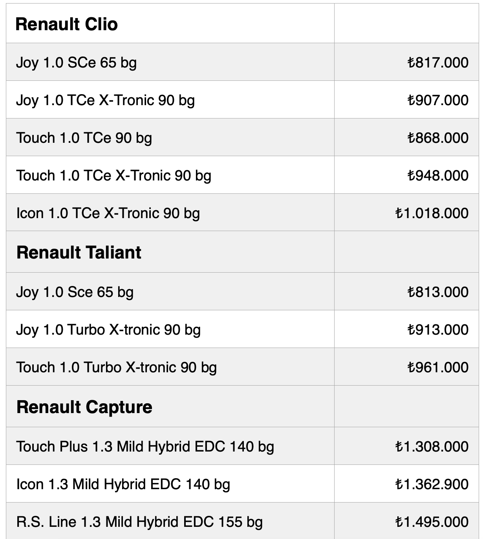Click the Renault Capture section heading
The height and width of the screenshot is (539, 483).
pos(84,407)
